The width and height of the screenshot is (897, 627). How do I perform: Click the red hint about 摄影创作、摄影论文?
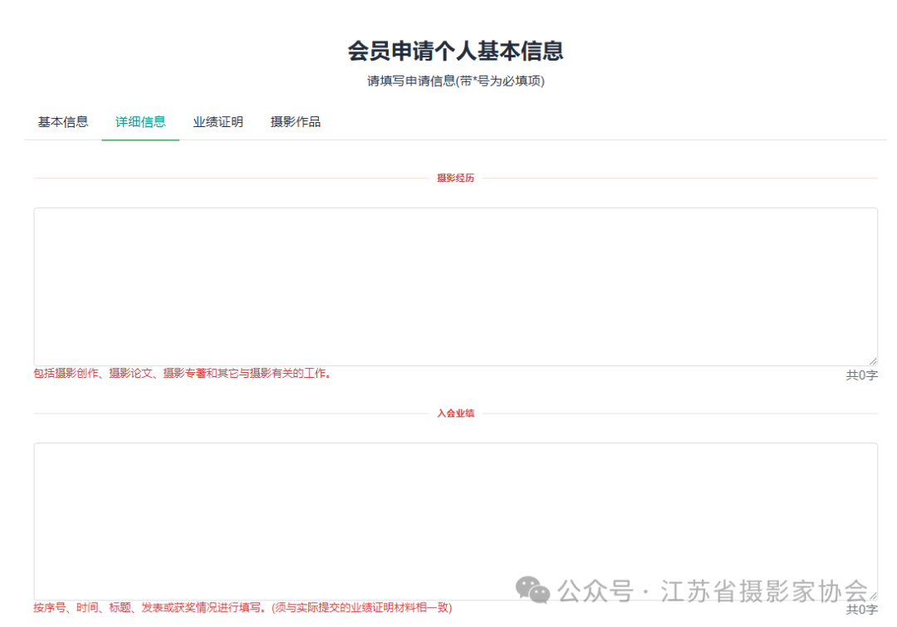pyautogui.click(x=183, y=374)
